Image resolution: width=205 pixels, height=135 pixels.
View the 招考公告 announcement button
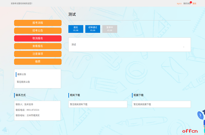pos(38,31)
